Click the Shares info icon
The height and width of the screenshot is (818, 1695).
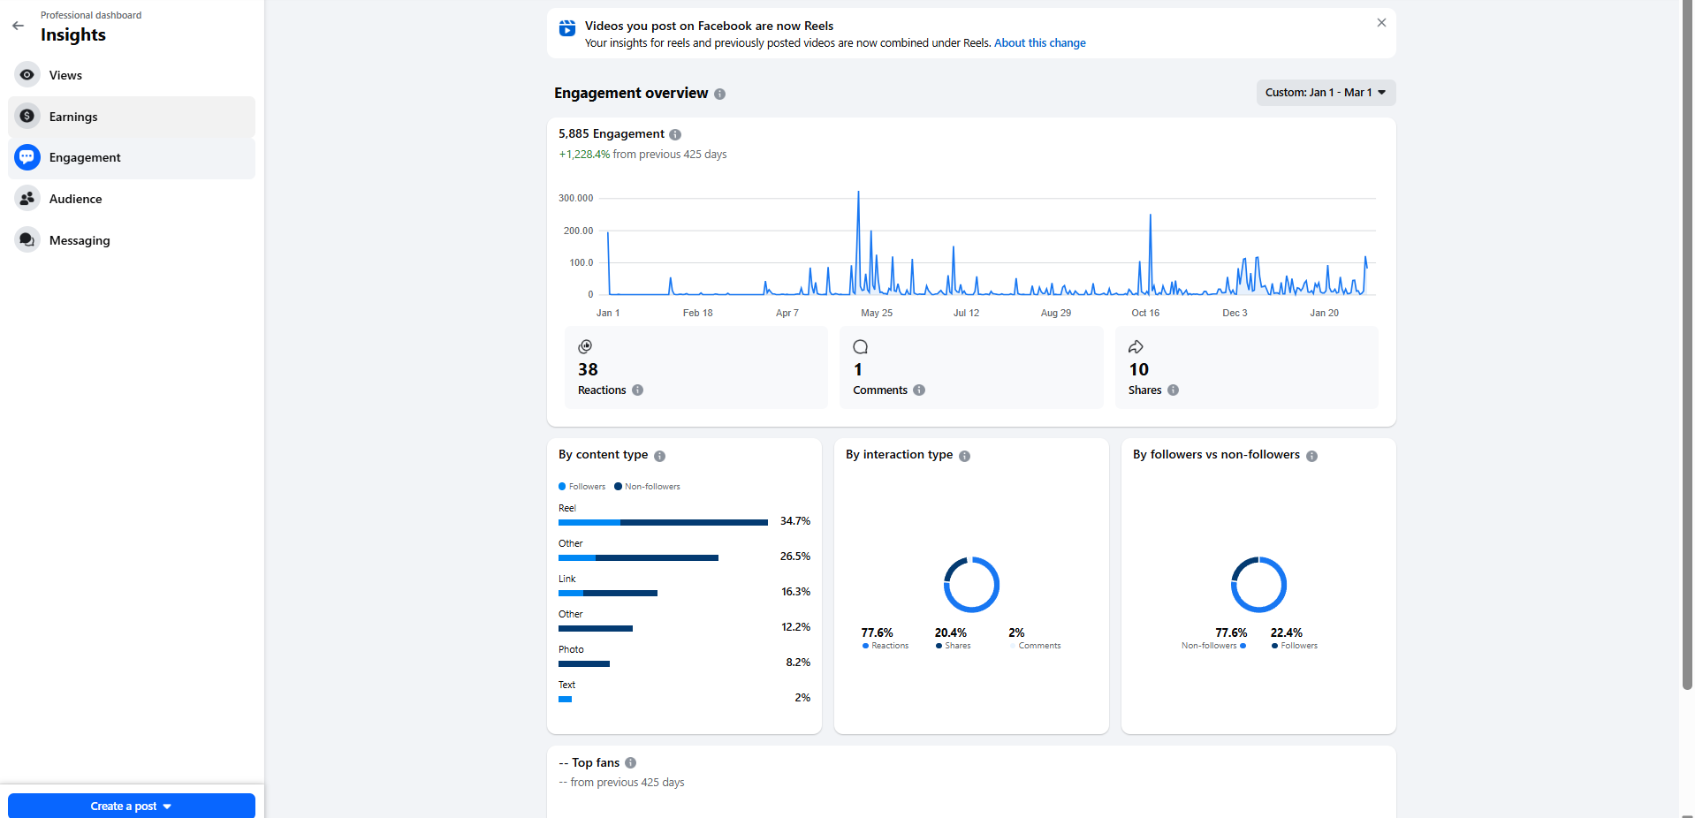[1174, 390]
